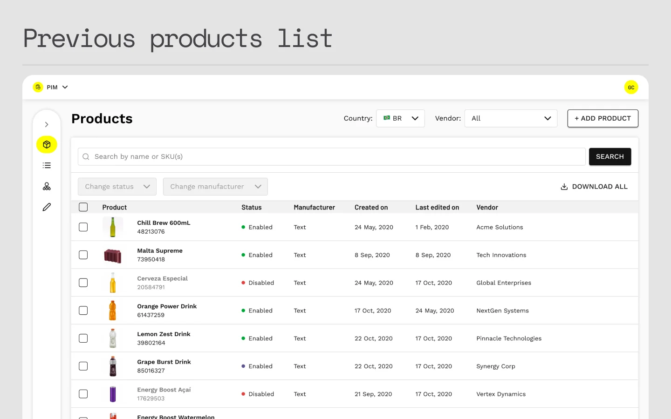Open the Orange Power Drink product name
This screenshot has height=419, width=671.
point(167,306)
